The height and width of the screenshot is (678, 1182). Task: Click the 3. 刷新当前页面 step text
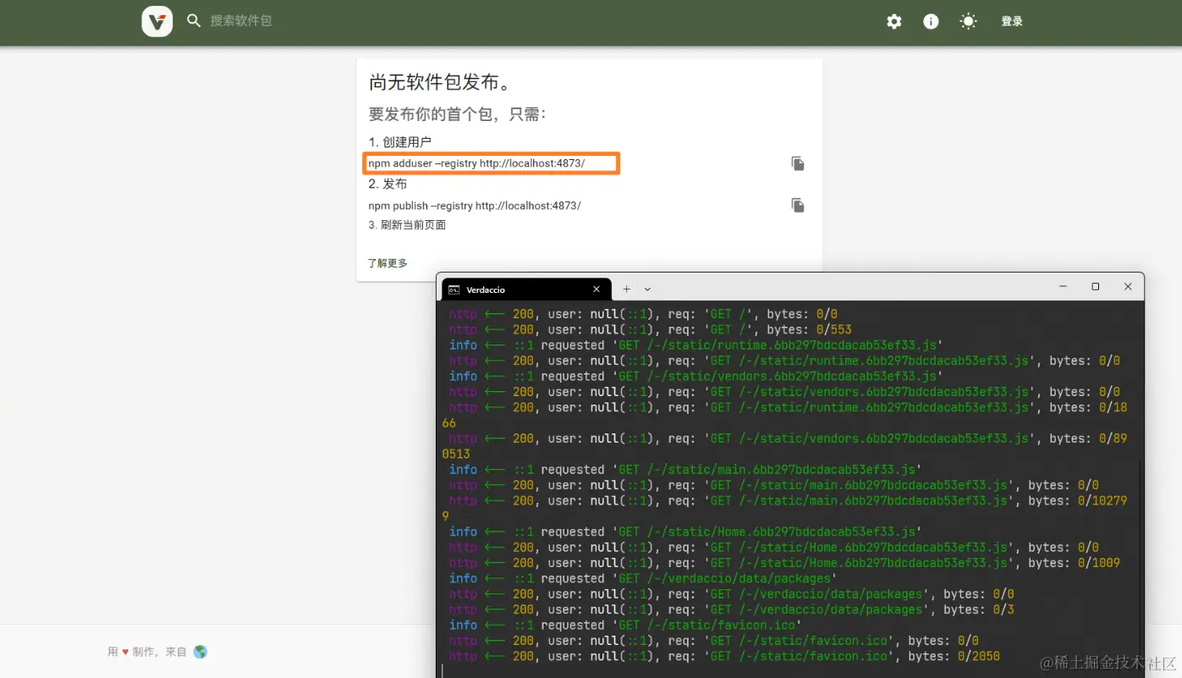[407, 225]
